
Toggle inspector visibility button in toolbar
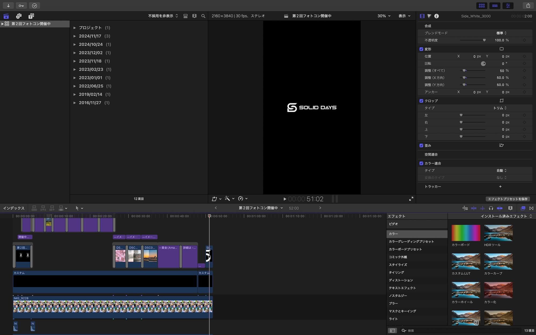(508, 6)
